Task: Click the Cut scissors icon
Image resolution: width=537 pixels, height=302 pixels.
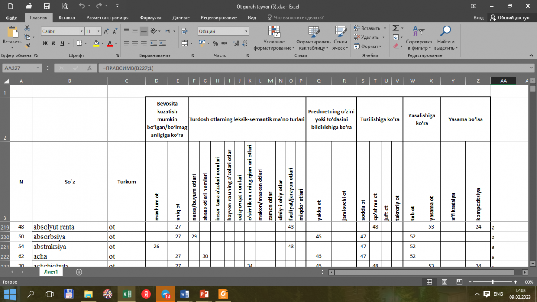Action: (27, 28)
